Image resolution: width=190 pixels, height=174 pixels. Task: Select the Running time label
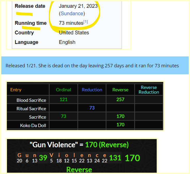click(30, 23)
